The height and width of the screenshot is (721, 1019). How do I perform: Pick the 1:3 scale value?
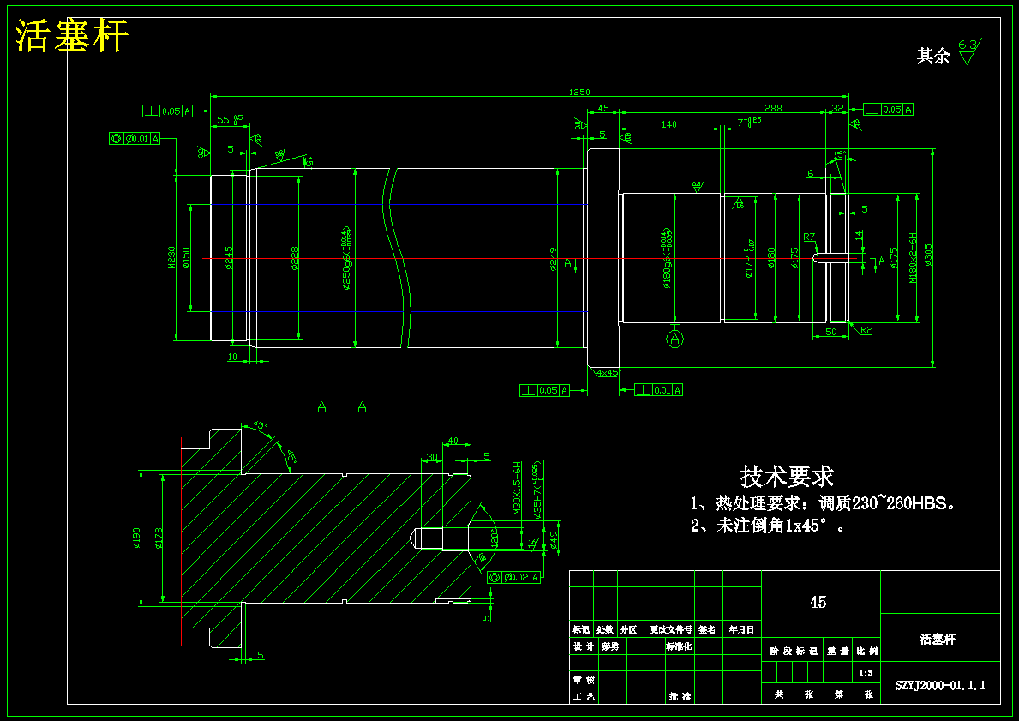pyautogui.click(x=866, y=673)
